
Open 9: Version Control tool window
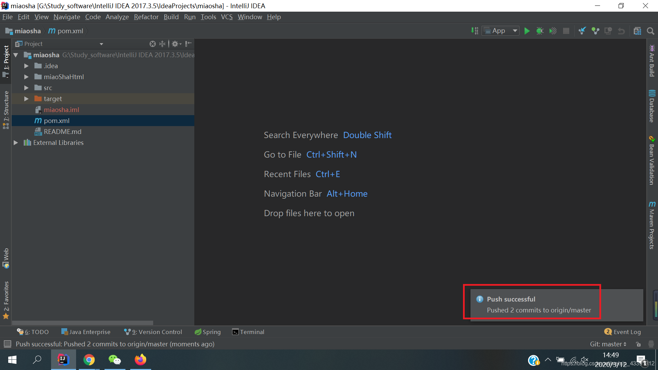pyautogui.click(x=153, y=332)
